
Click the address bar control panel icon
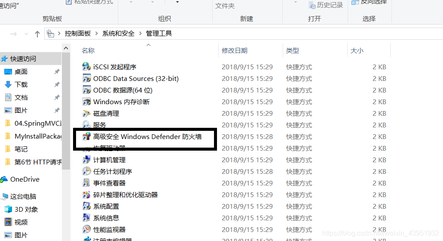tap(50, 34)
